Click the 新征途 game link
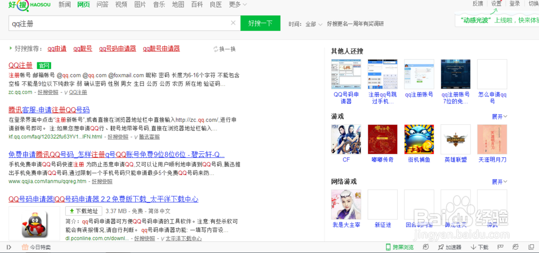The image size is (539, 253). tap(382, 225)
